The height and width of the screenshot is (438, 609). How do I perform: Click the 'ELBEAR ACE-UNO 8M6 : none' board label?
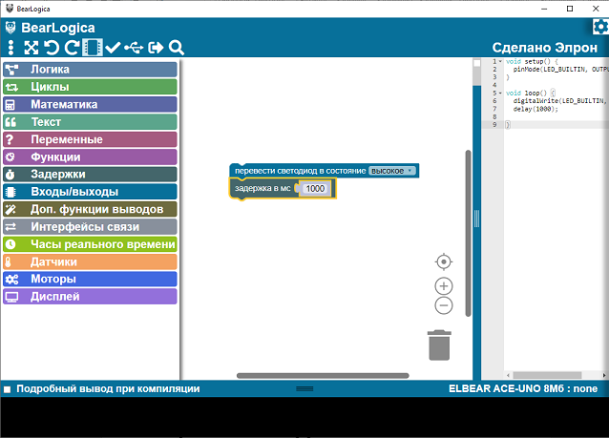524,389
